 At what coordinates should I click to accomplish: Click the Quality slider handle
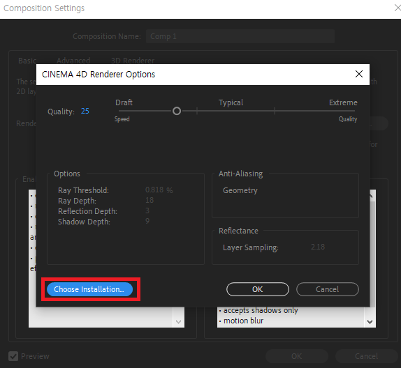177,111
